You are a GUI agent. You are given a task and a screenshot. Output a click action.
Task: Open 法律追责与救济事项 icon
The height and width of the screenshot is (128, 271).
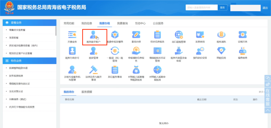[x=94, y=70]
